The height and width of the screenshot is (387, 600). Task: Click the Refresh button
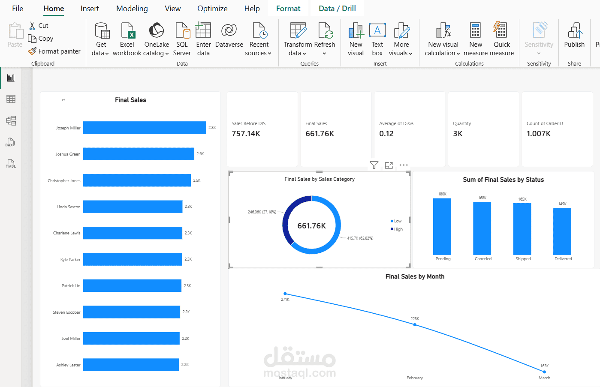pyautogui.click(x=325, y=39)
